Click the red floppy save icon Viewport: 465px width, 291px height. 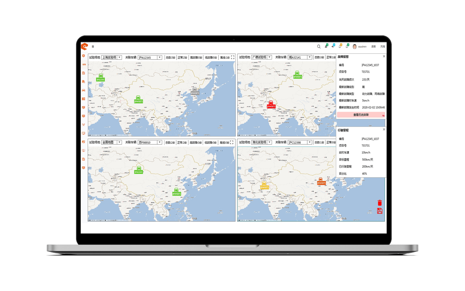click(380, 211)
